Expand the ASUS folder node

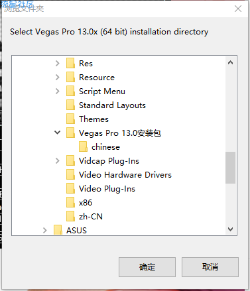pyautogui.click(x=45, y=231)
